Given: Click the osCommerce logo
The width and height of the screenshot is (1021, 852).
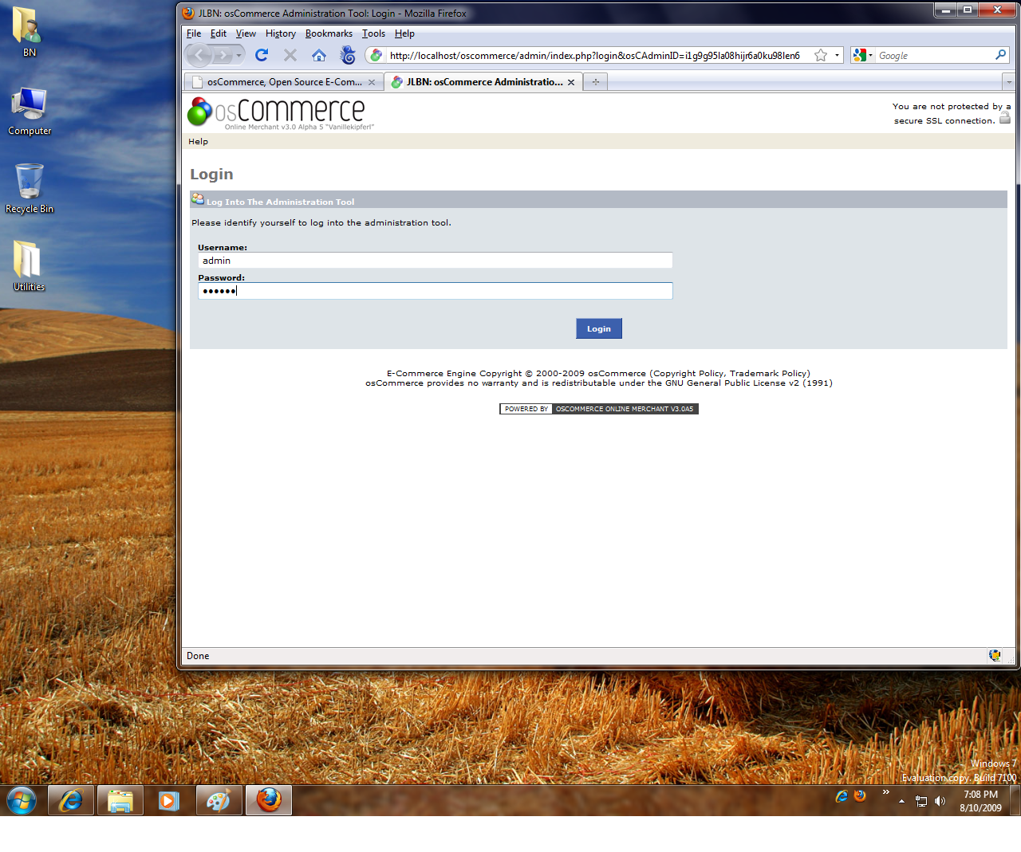Looking at the screenshot, I should (276, 112).
